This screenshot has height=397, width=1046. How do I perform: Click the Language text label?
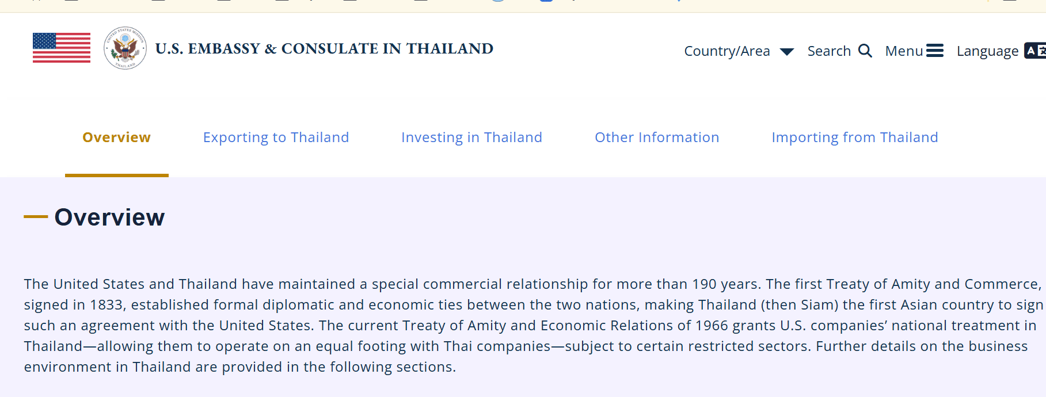(x=987, y=51)
